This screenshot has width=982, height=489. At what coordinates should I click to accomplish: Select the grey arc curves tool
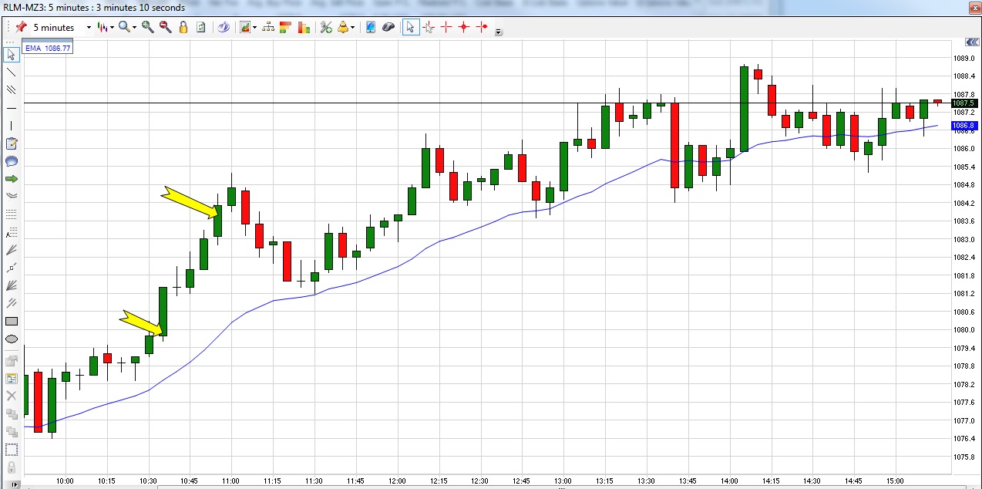12,197
